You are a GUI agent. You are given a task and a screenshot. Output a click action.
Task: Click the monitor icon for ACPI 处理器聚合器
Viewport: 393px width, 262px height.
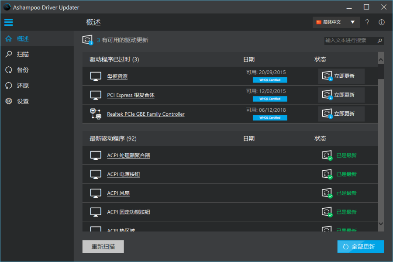click(x=96, y=155)
